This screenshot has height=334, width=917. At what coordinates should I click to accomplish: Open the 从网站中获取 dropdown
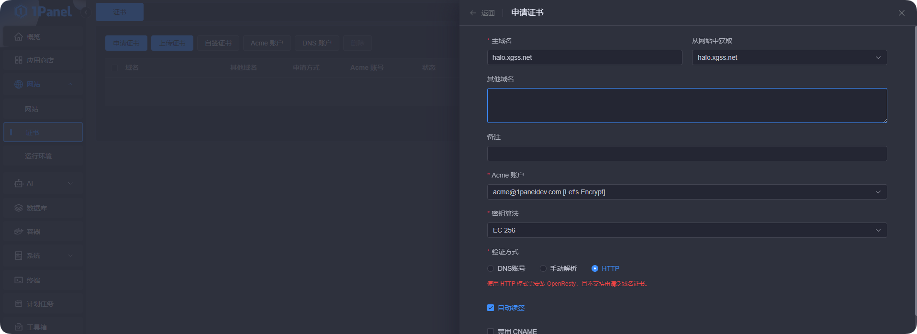click(789, 57)
